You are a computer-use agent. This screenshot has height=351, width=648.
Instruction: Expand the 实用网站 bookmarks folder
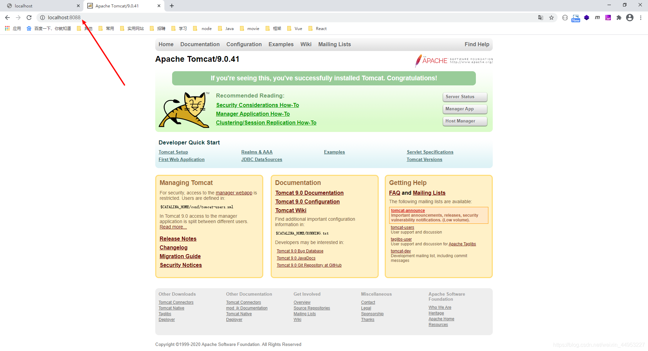pyautogui.click(x=132, y=29)
